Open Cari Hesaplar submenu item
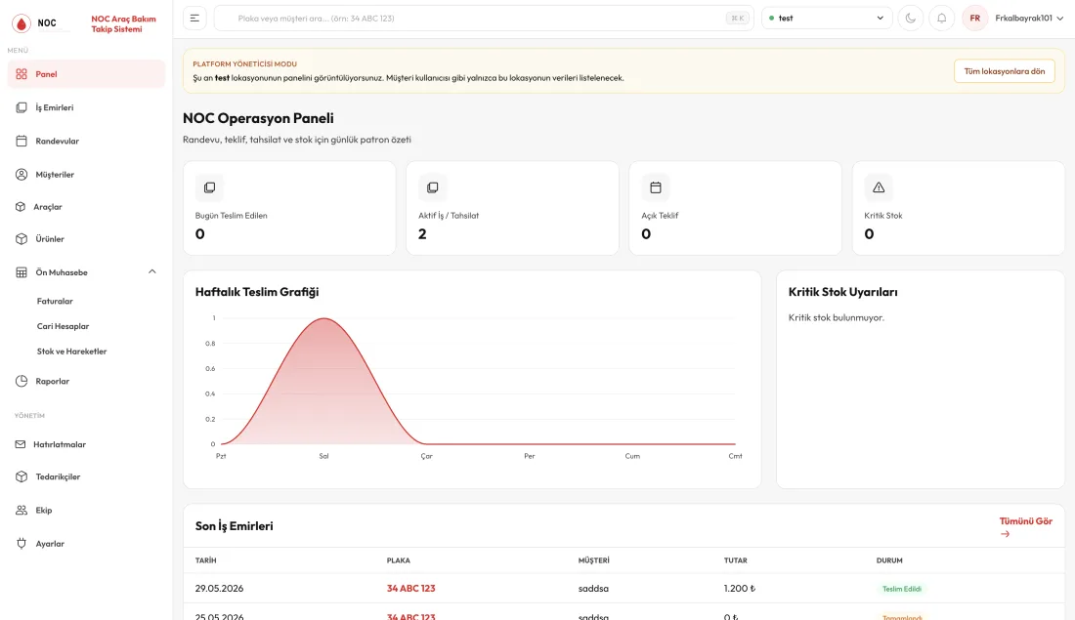The height and width of the screenshot is (620, 1075). coord(64,327)
